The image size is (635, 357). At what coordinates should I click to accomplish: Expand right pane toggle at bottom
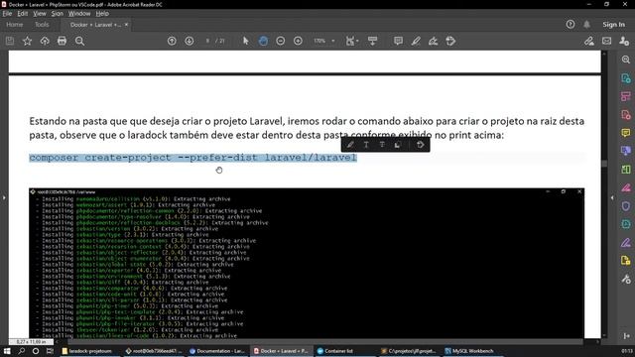pos(626,336)
